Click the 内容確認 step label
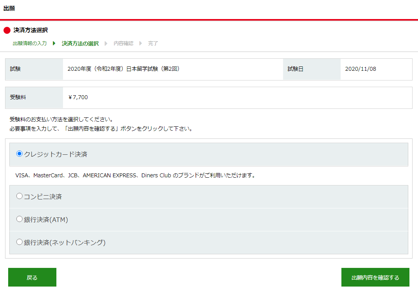This screenshot has height=292, width=418. [123, 43]
